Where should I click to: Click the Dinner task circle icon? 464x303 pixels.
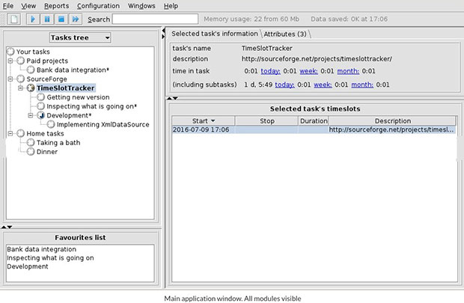click(31, 152)
